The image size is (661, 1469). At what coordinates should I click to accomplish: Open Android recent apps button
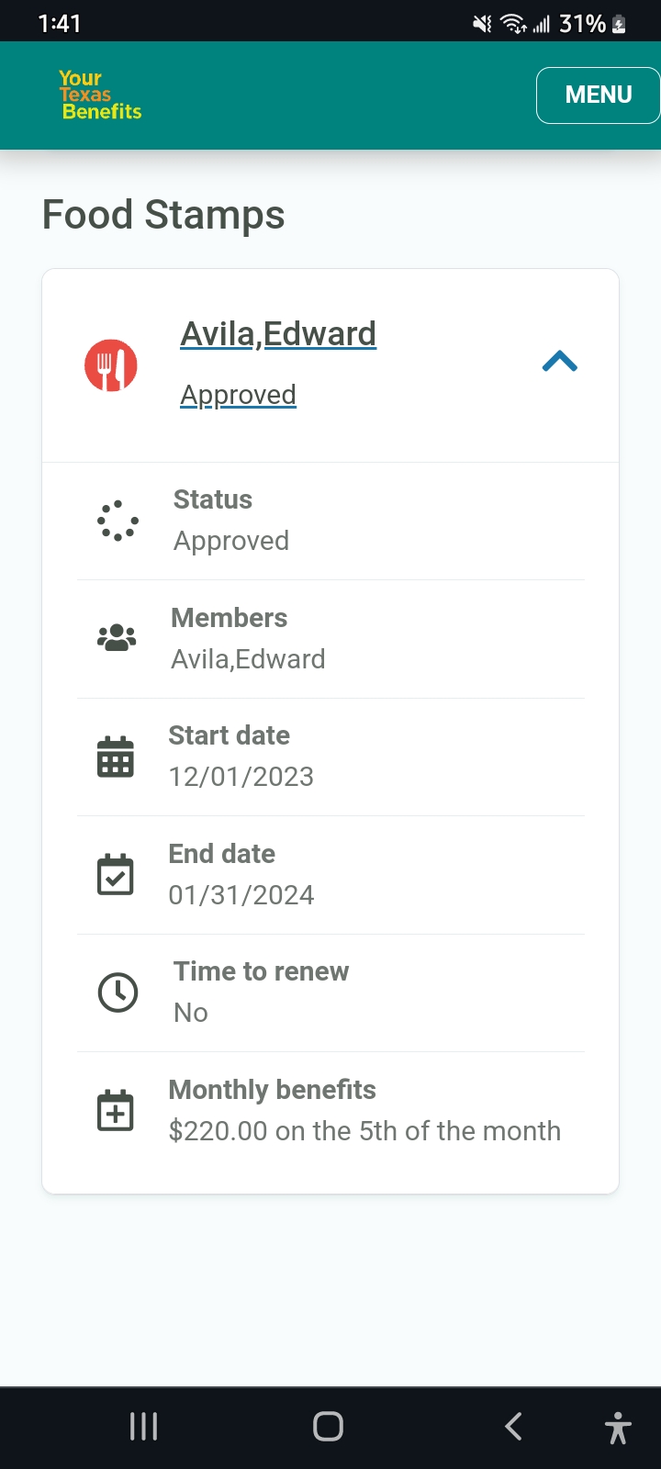(x=143, y=1427)
